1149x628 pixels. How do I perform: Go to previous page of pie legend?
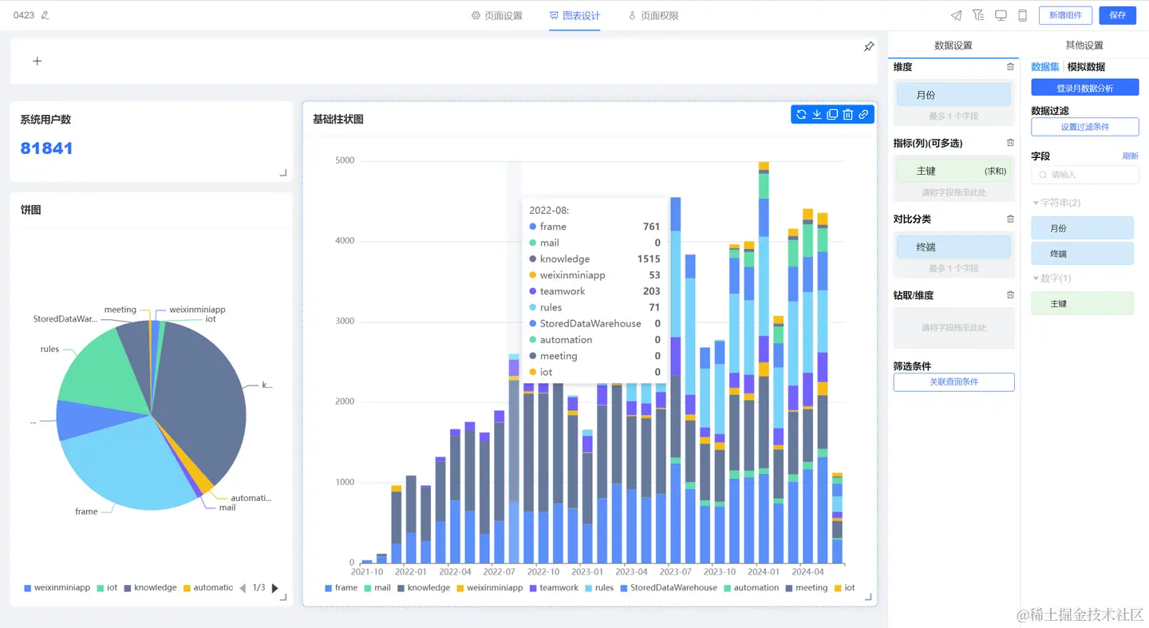[243, 588]
